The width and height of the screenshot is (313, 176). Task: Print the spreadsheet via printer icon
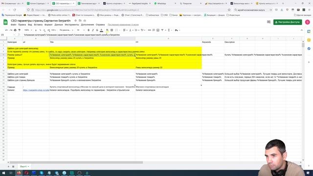(x=15, y=30)
